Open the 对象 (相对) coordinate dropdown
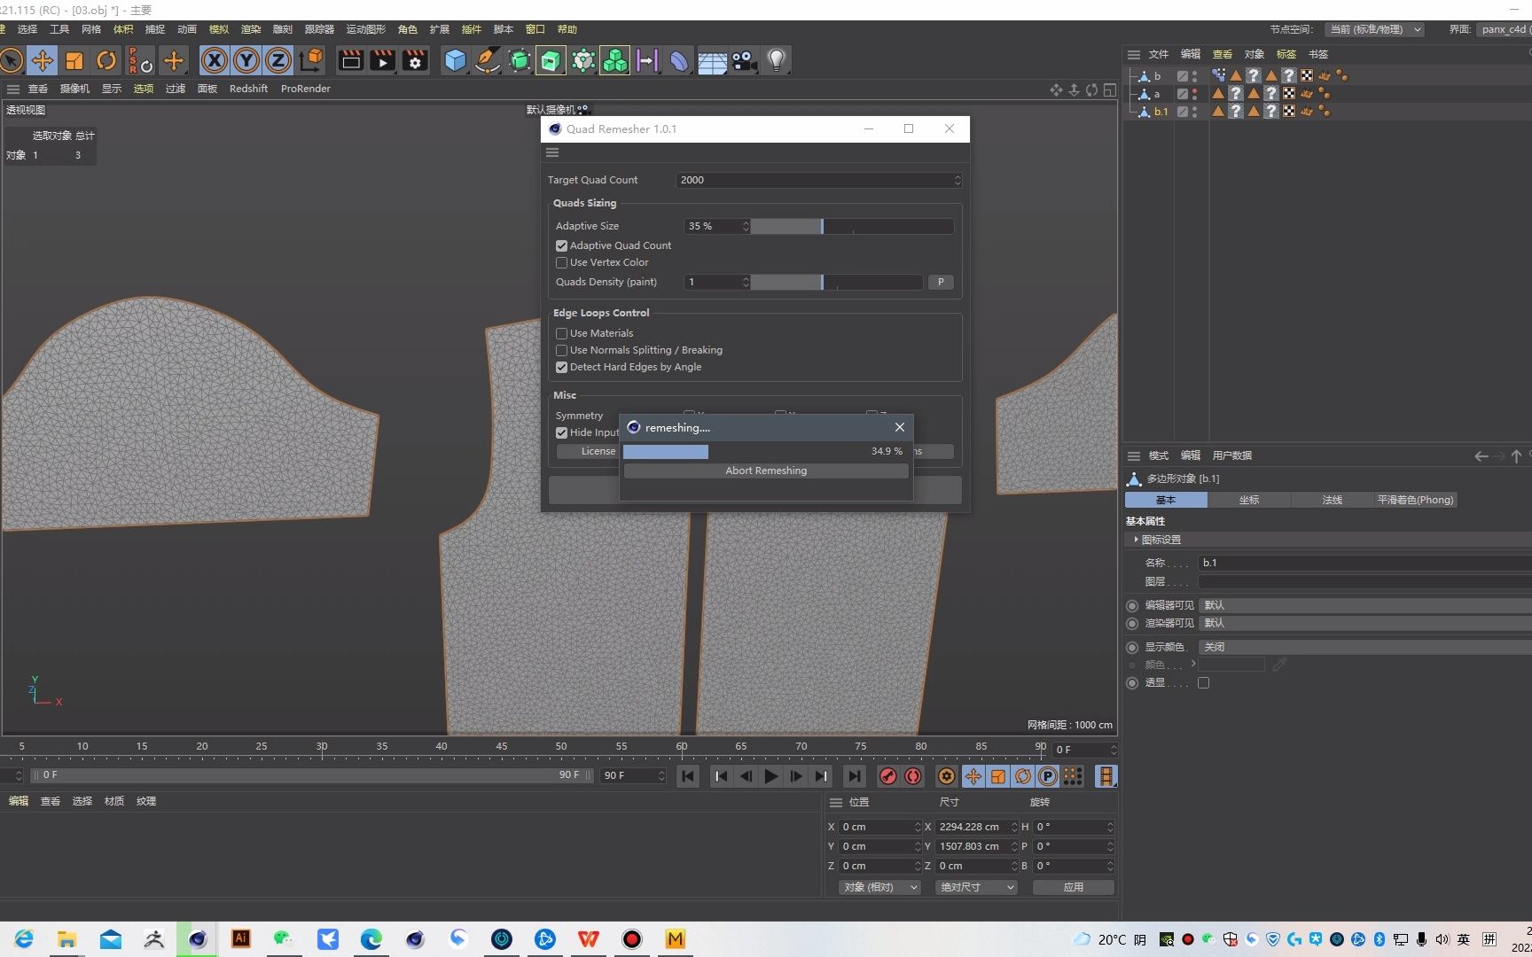1532x957 pixels. click(x=879, y=887)
